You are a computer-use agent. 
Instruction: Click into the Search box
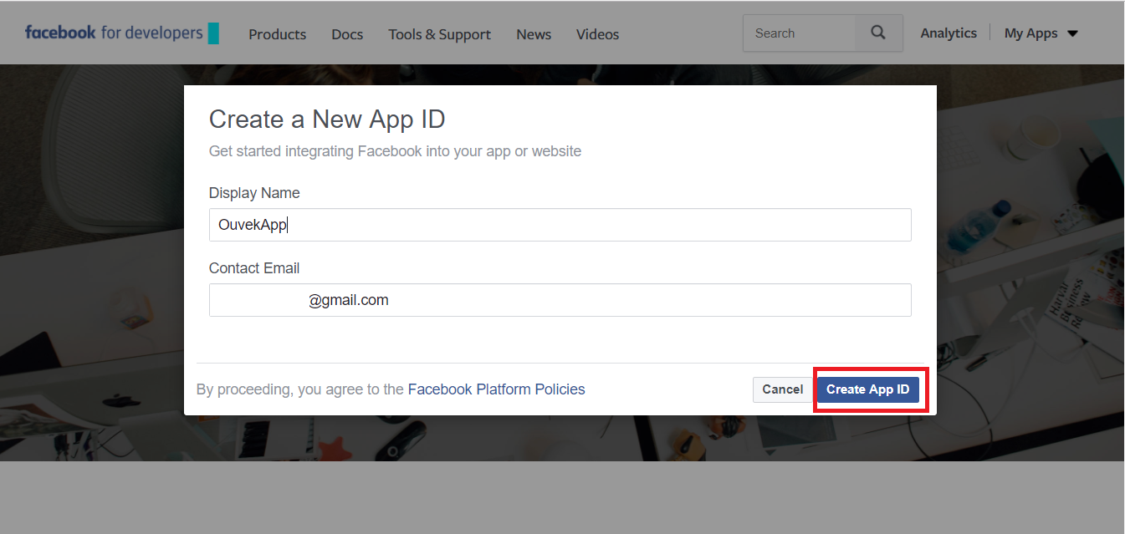[x=799, y=33]
